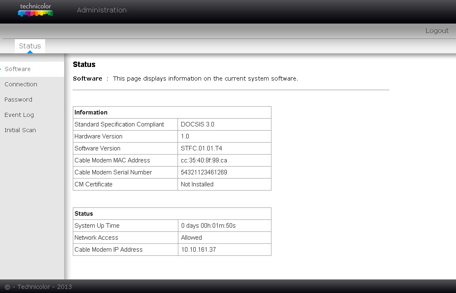Click the Network Access value Allowed

[191, 238]
